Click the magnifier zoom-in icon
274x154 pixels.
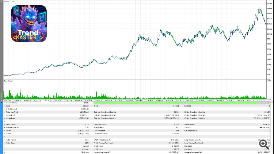(264, 144)
